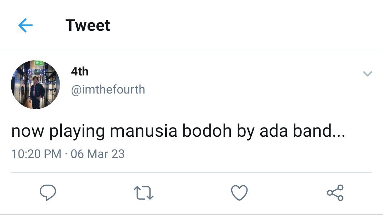Click the words 'now playing' in tweet
The image size is (383, 220).
click(58, 132)
